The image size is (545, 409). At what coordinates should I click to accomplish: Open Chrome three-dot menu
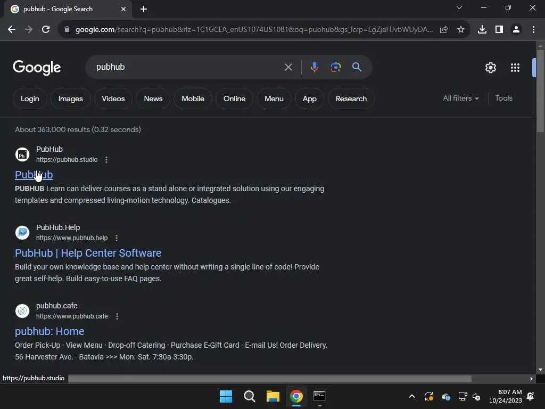(533, 30)
